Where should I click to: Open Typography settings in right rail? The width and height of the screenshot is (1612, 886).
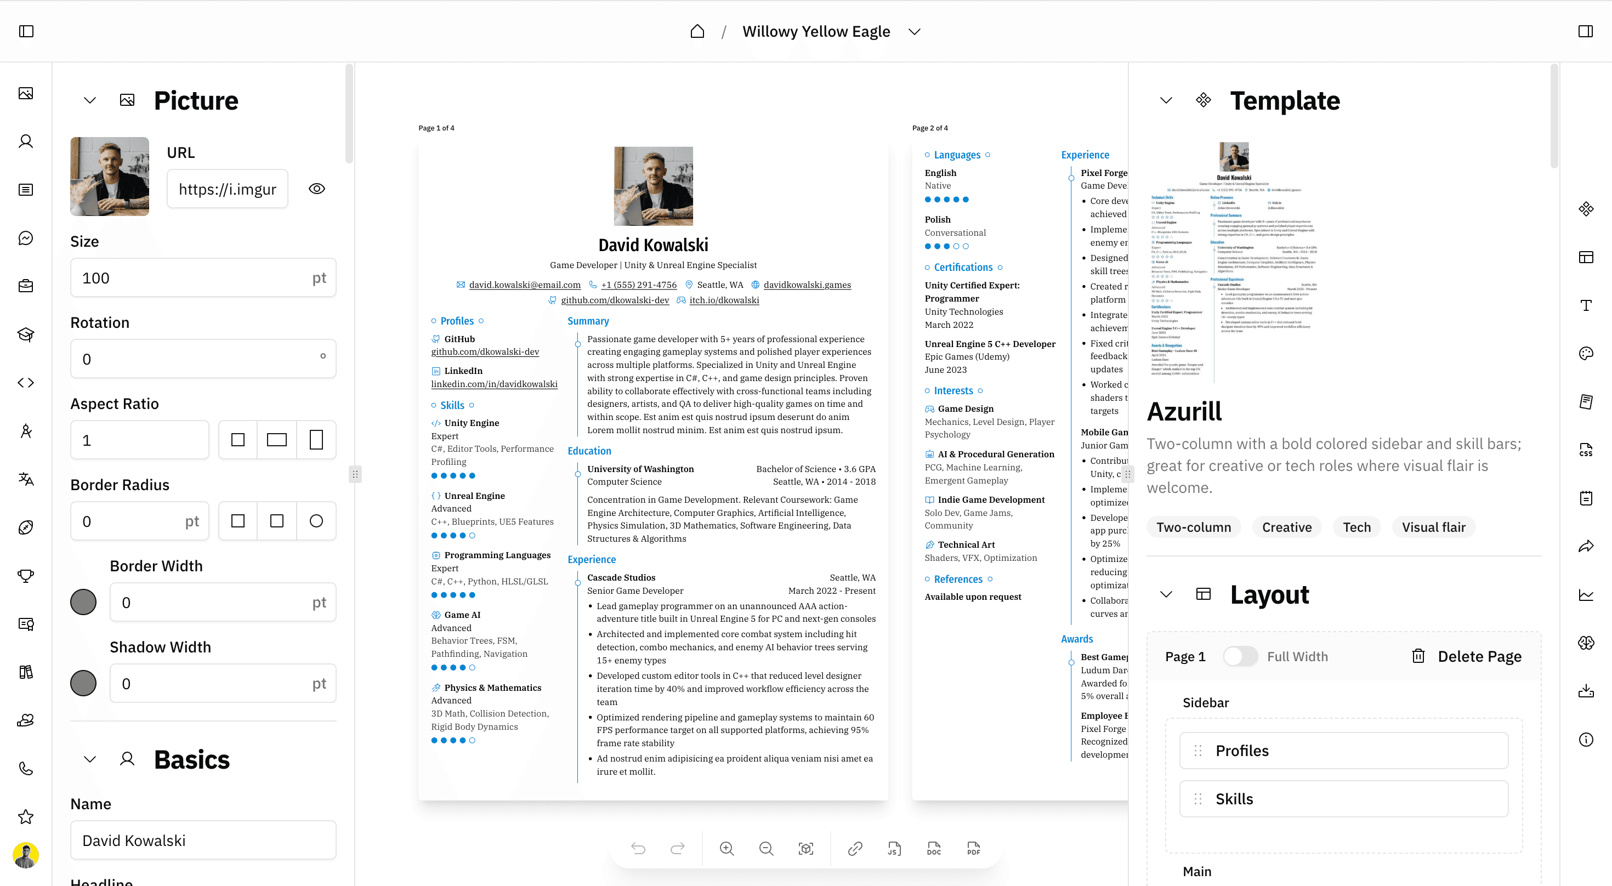(1586, 305)
